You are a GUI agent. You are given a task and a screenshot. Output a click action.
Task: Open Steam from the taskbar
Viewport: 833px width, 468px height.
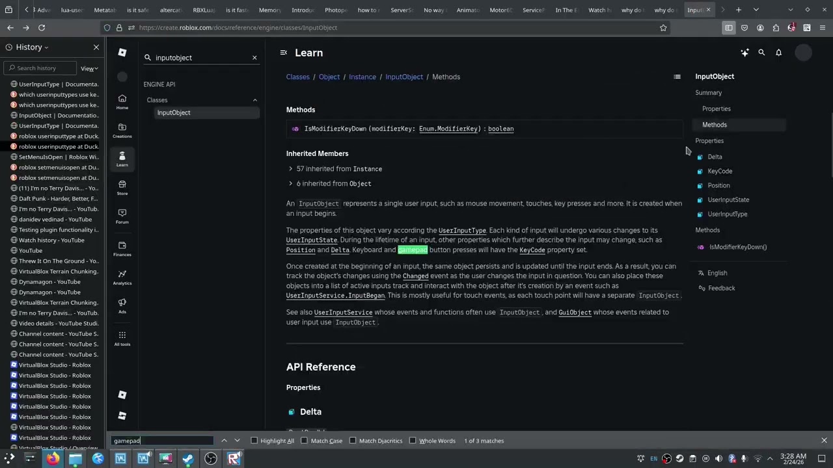[188, 459]
